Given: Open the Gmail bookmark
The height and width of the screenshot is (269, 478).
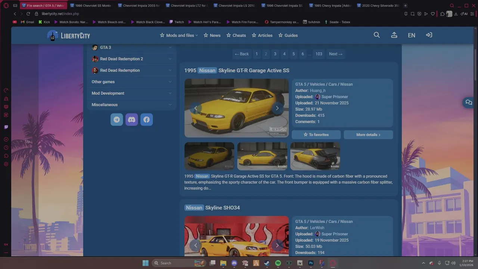Looking at the screenshot, I should tap(27, 22).
